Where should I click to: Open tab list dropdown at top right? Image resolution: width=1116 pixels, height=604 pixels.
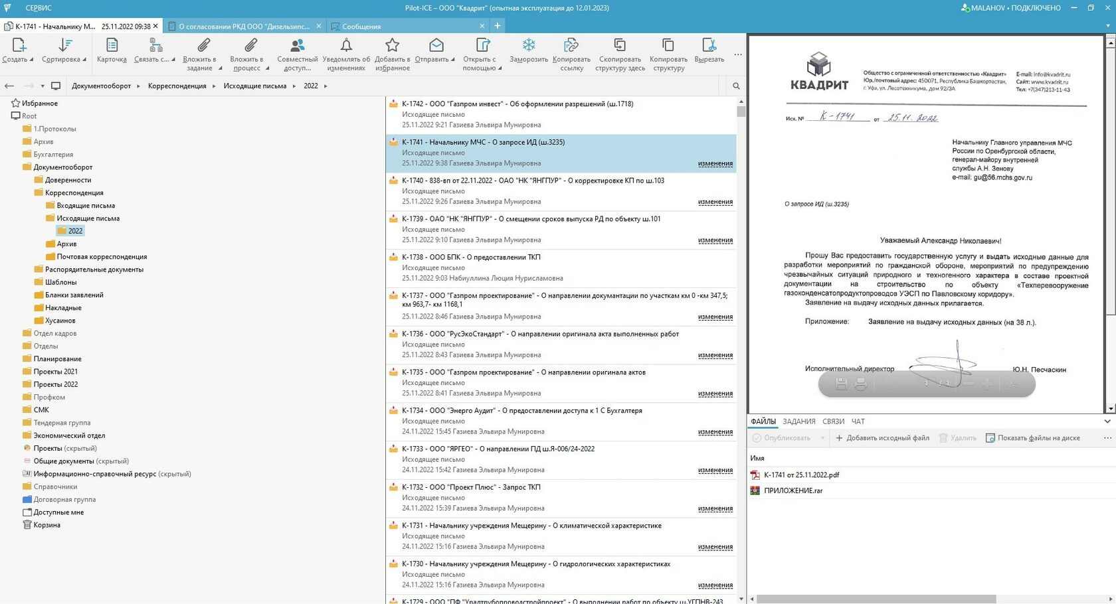1108,26
